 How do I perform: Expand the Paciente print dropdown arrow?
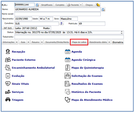click(x=81, y=5)
